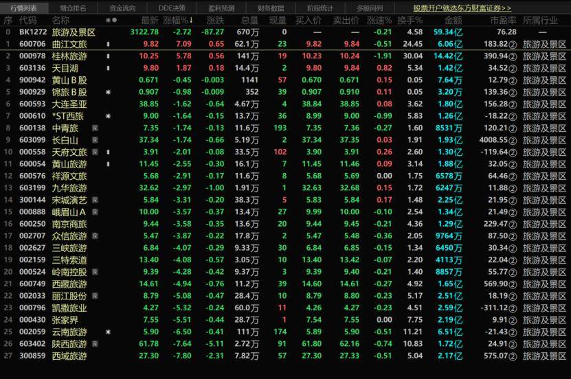Screen dimensions: 571x379
Task: Click the R margin badge beside 中青旅
Action: pyautogui.click(x=95, y=128)
